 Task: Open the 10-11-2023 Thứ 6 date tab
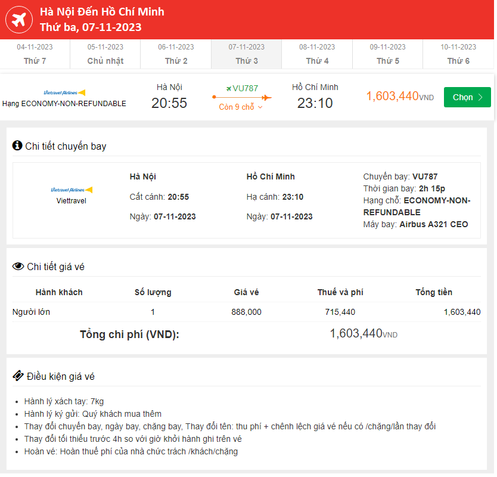point(458,54)
